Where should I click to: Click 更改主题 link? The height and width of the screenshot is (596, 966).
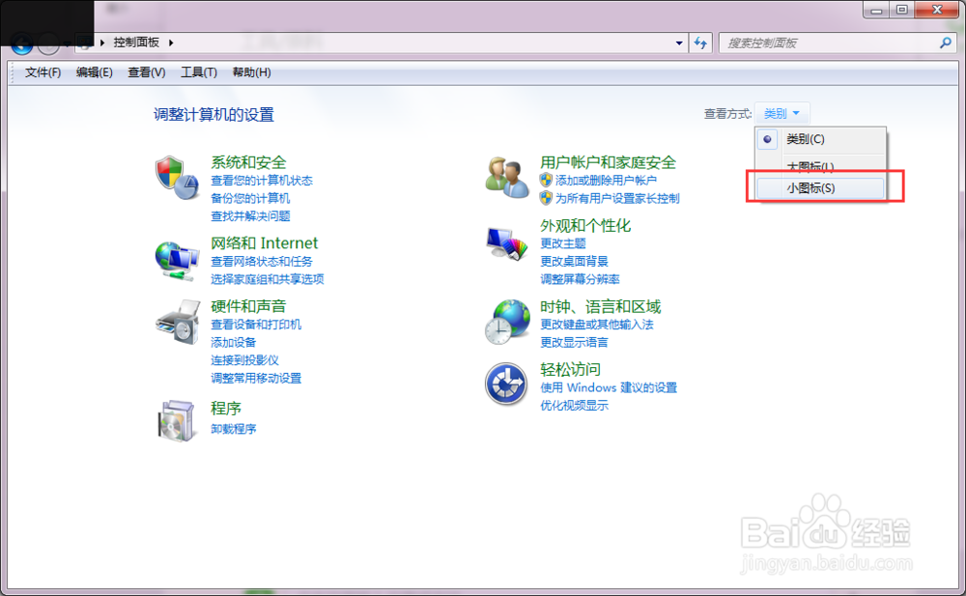coord(563,243)
